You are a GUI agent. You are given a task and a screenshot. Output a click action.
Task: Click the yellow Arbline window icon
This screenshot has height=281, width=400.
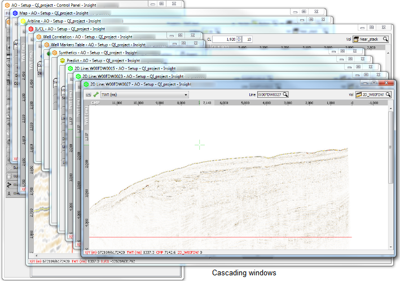pos(23,21)
